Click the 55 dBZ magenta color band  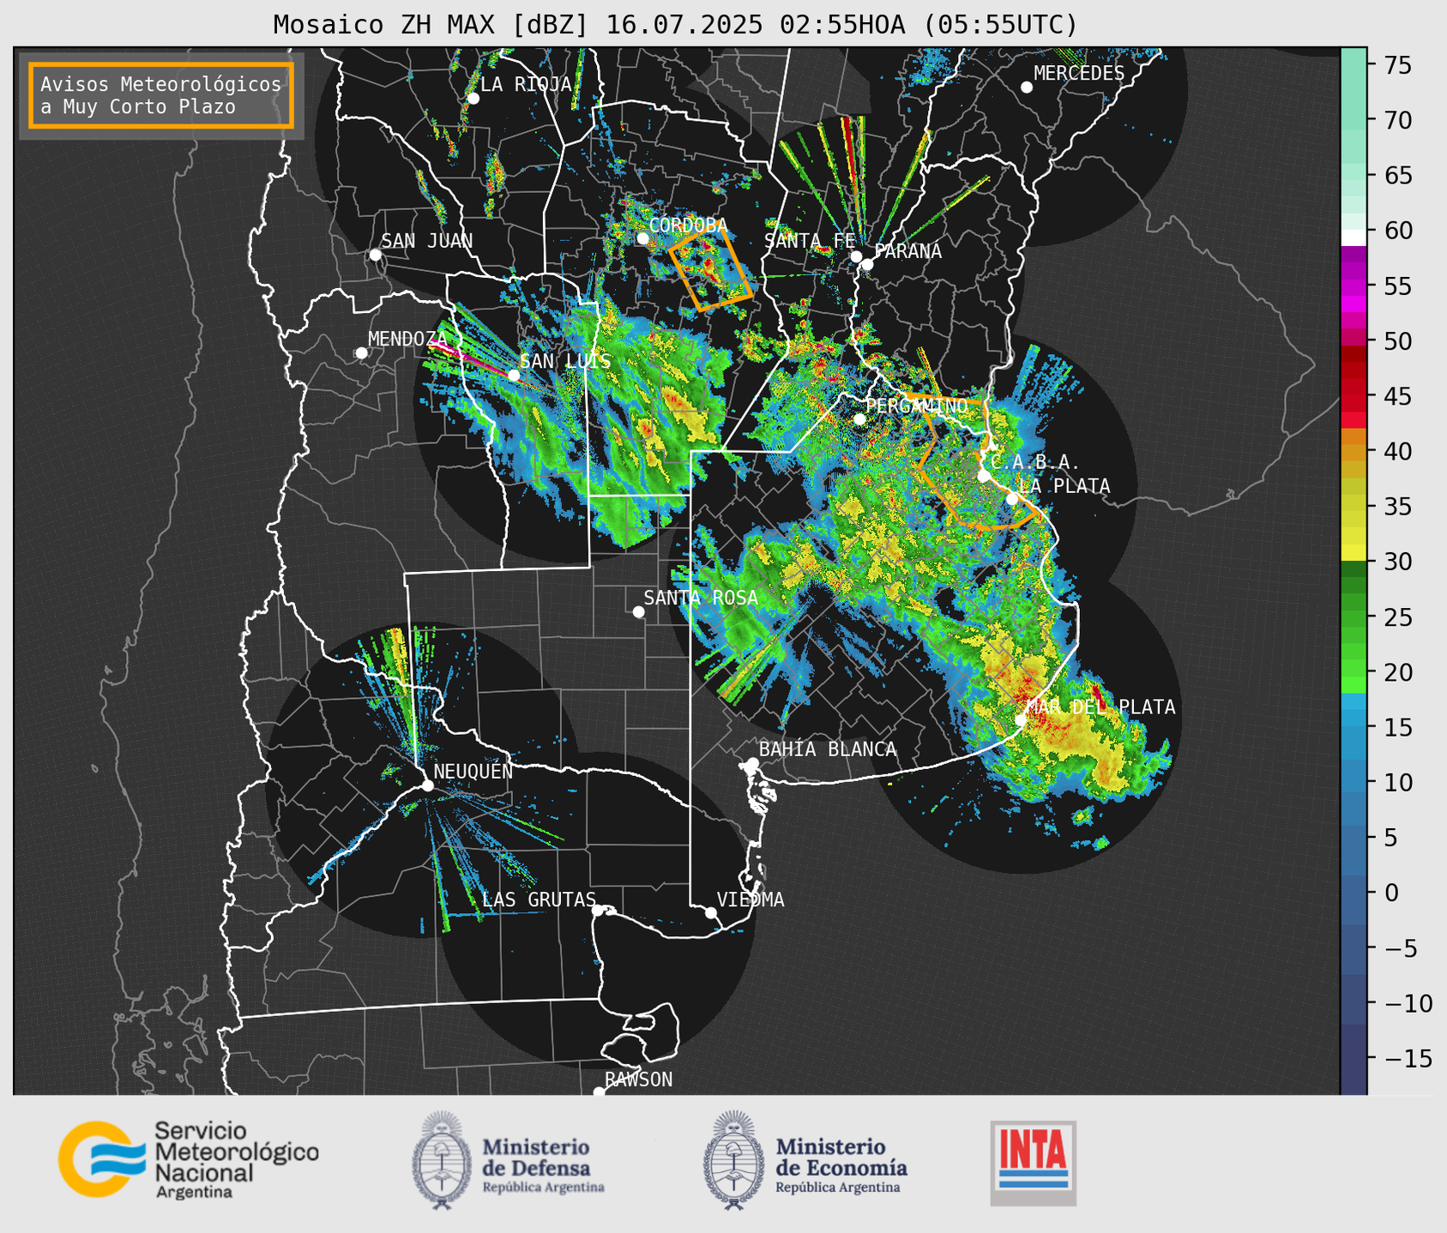tap(1354, 286)
